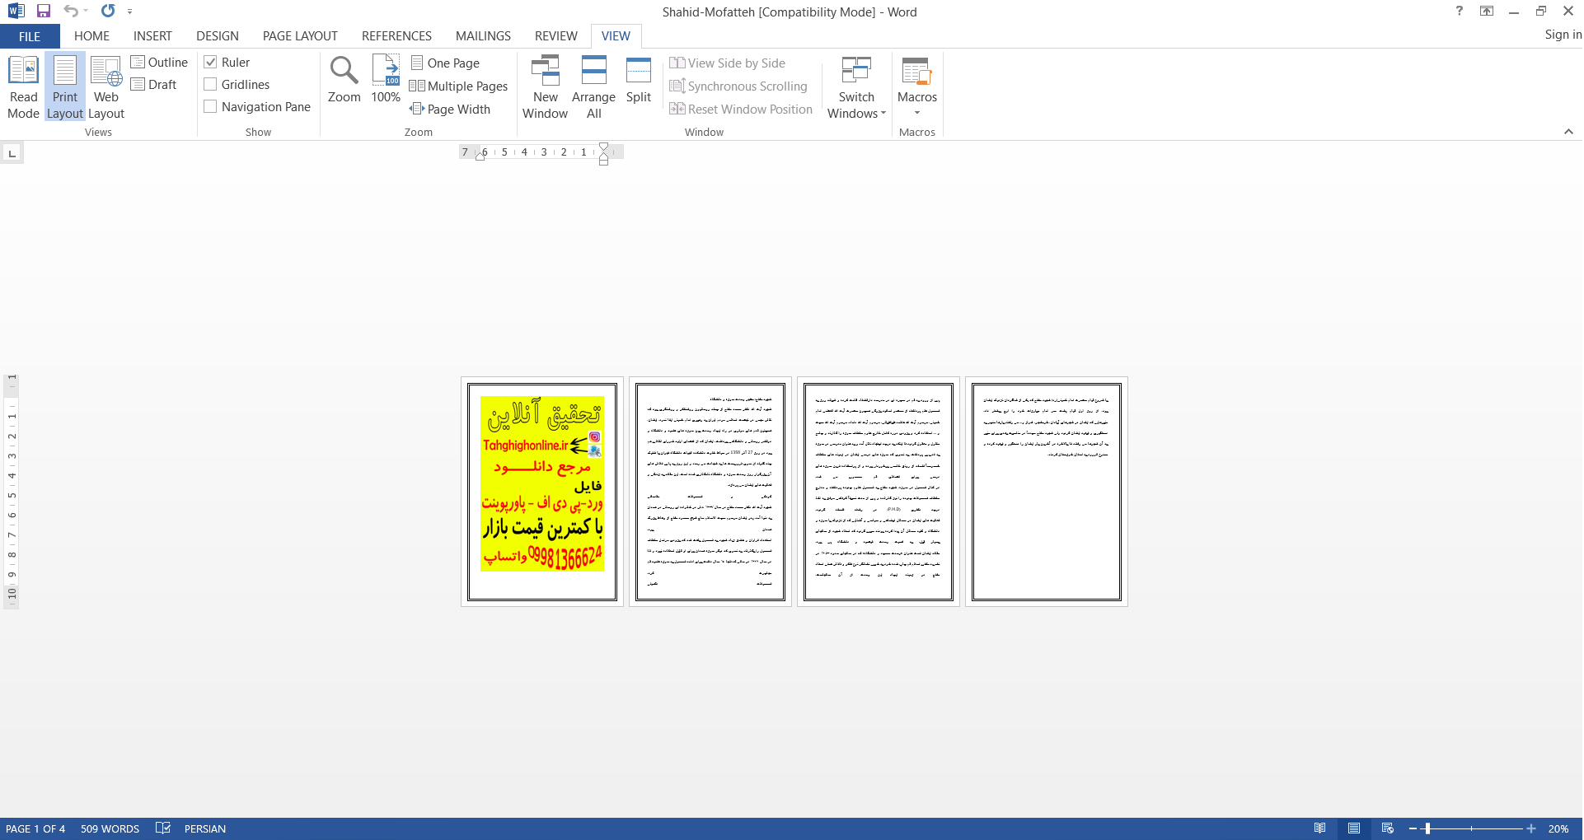This screenshot has width=1584, height=840.
Task: Click the third page of document
Action: (879, 492)
